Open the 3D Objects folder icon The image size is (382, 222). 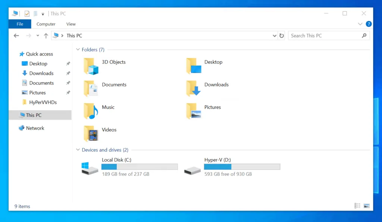pyautogui.click(x=91, y=66)
